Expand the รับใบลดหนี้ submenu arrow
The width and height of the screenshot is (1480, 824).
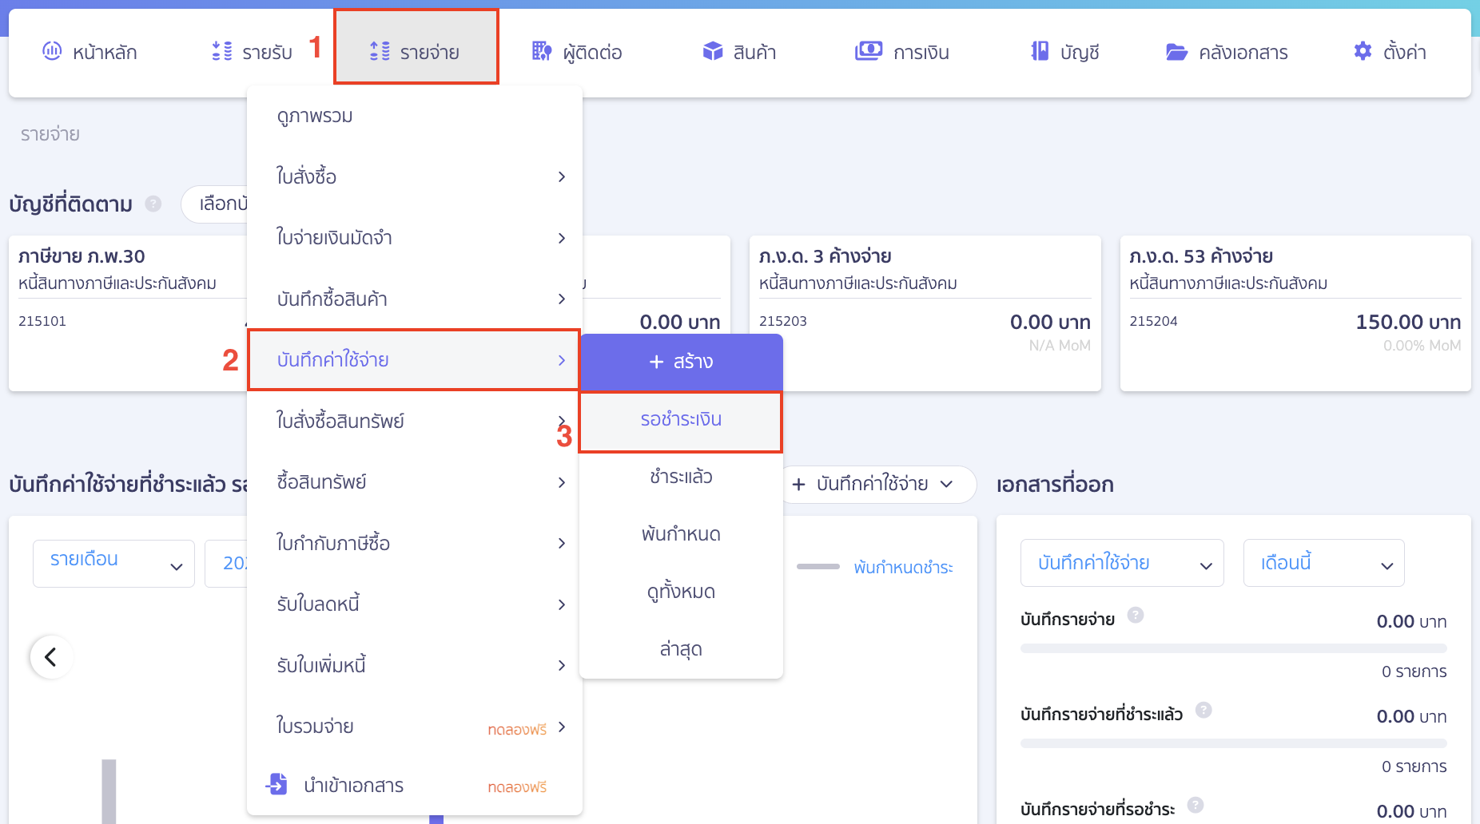pyautogui.click(x=562, y=604)
